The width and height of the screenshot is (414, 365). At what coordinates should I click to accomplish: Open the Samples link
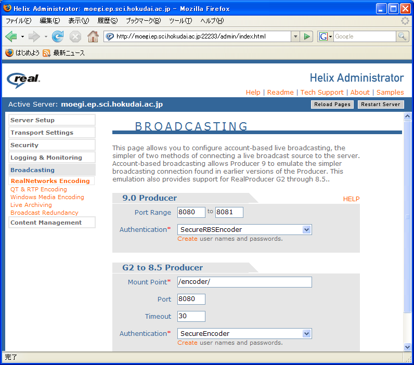click(390, 93)
